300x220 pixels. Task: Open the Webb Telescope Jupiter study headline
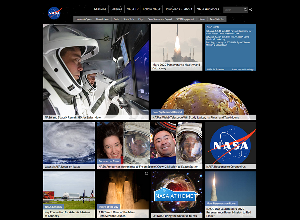196,117
